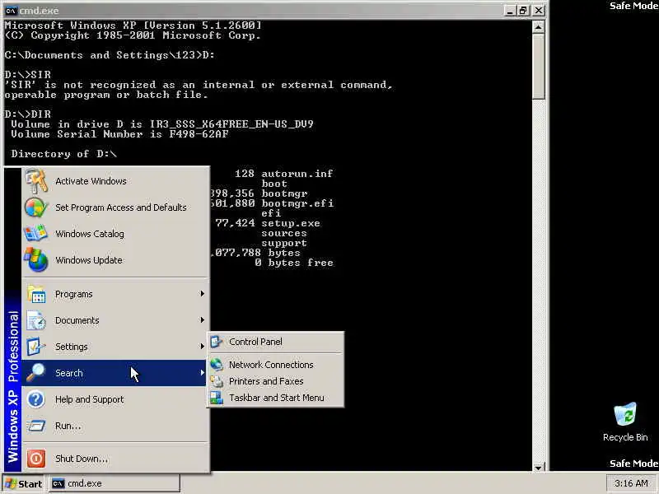Choose Shut Down... from Start menu

pos(115,459)
